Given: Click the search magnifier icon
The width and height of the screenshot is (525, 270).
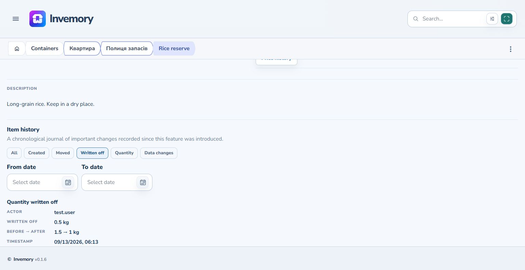Looking at the screenshot, I should pyautogui.click(x=416, y=19).
